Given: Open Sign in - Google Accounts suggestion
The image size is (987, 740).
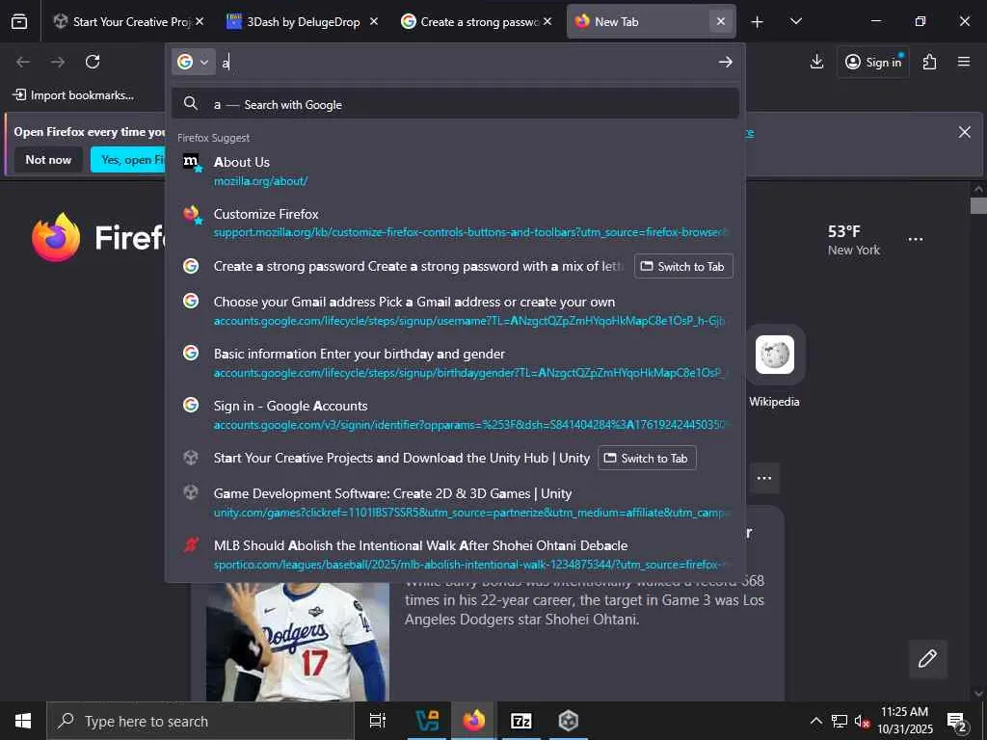Looking at the screenshot, I should point(455,414).
